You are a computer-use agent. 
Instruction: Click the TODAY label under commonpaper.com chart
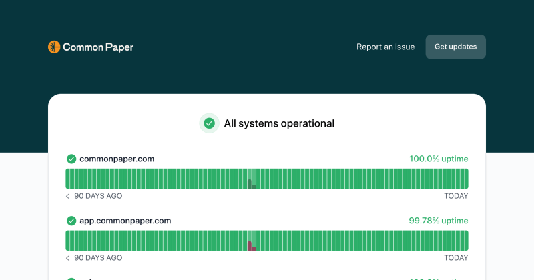[456, 196]
